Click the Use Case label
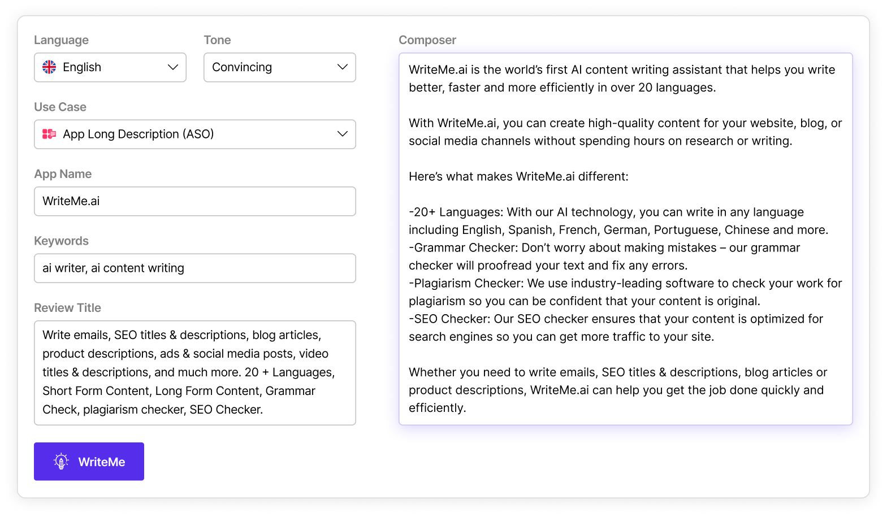The height and width of the screenshot is (517, 887). pos(60,107)
